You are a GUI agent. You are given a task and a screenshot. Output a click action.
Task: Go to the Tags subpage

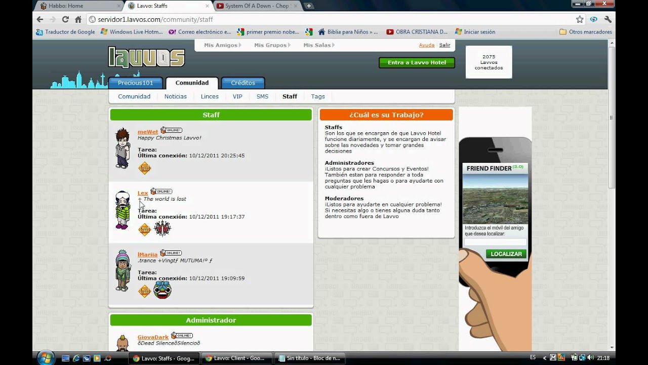tap(318, 96)
